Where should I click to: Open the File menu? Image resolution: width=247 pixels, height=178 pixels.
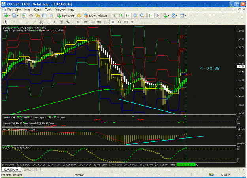(9, 9)
